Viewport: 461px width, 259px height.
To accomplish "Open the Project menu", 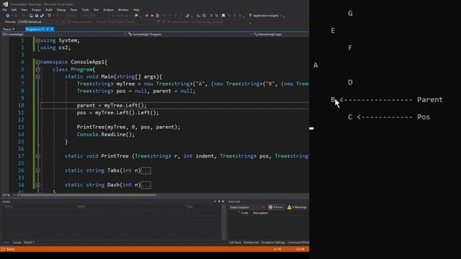I will click(x=36, y=9).
